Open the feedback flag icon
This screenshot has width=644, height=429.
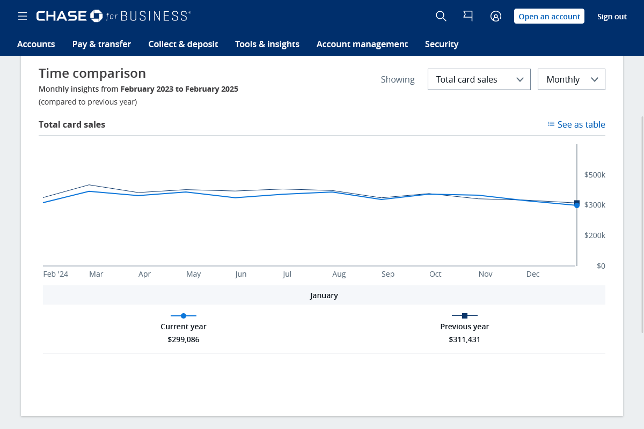tap(467, 16)
